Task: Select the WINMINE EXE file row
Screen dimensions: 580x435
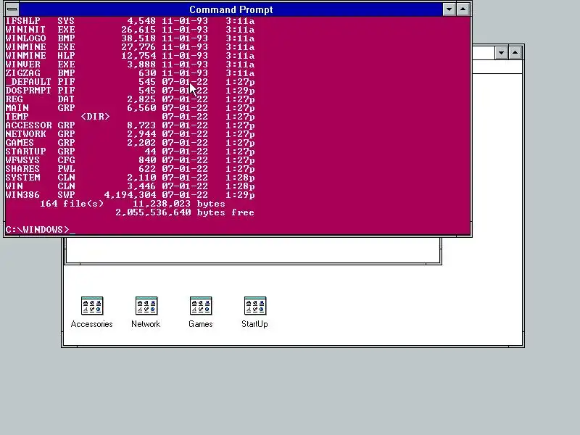Action: 130,47
